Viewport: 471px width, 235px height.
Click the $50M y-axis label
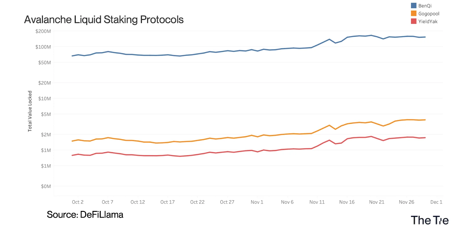tap(44, 63)
